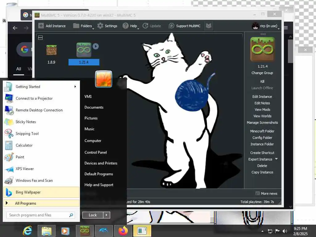
Task: Click the running indicator on 1.21.4
Action: click(x=96, y=46)
